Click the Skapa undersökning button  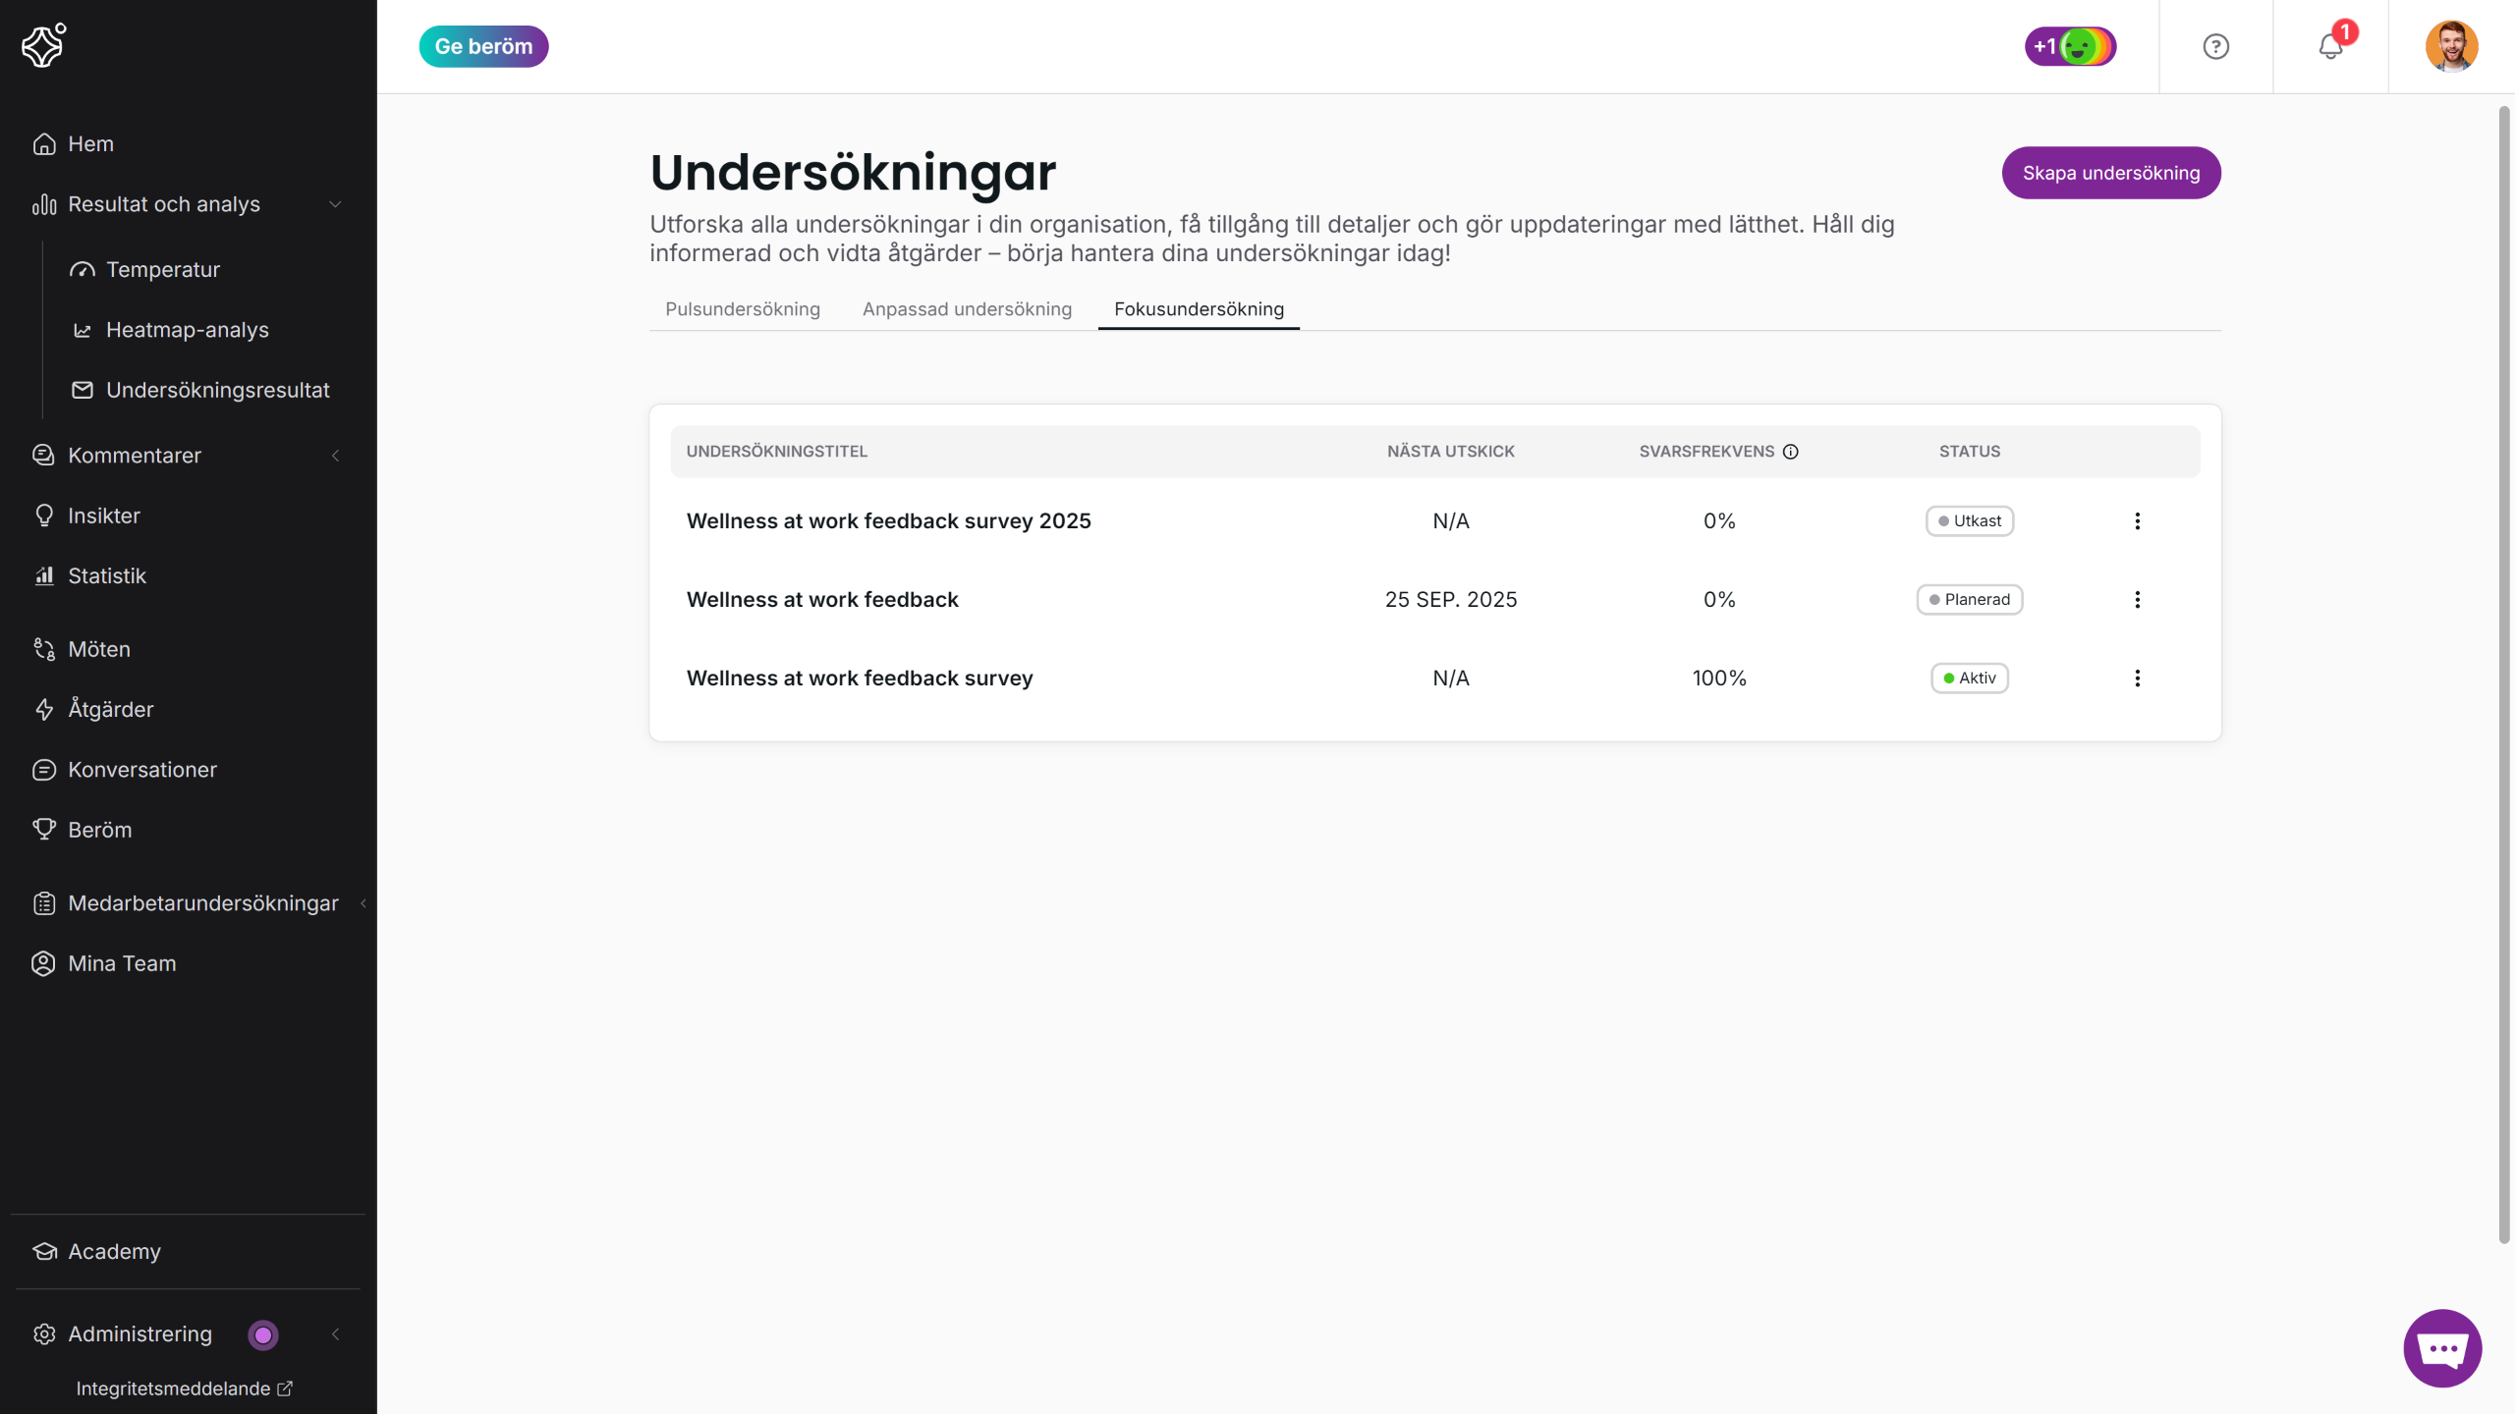[x=2111, y=173]
